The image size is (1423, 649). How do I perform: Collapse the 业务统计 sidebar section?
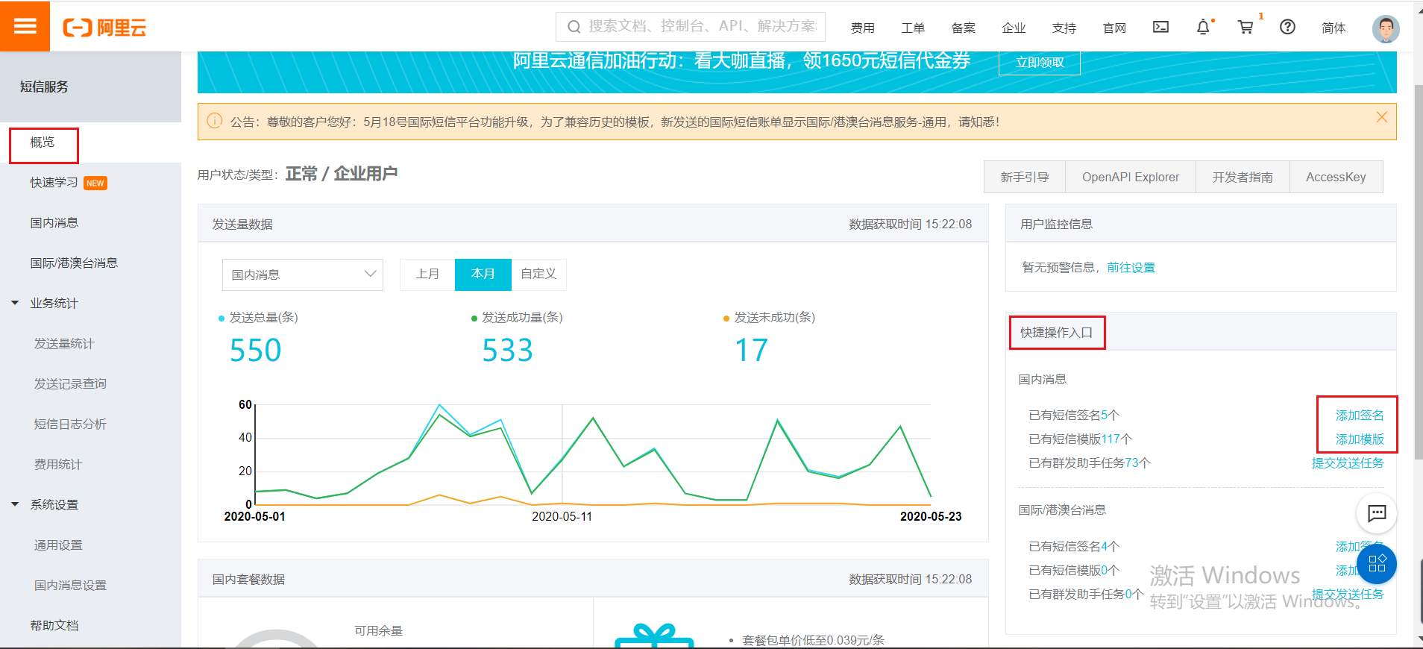pos(15,303)
